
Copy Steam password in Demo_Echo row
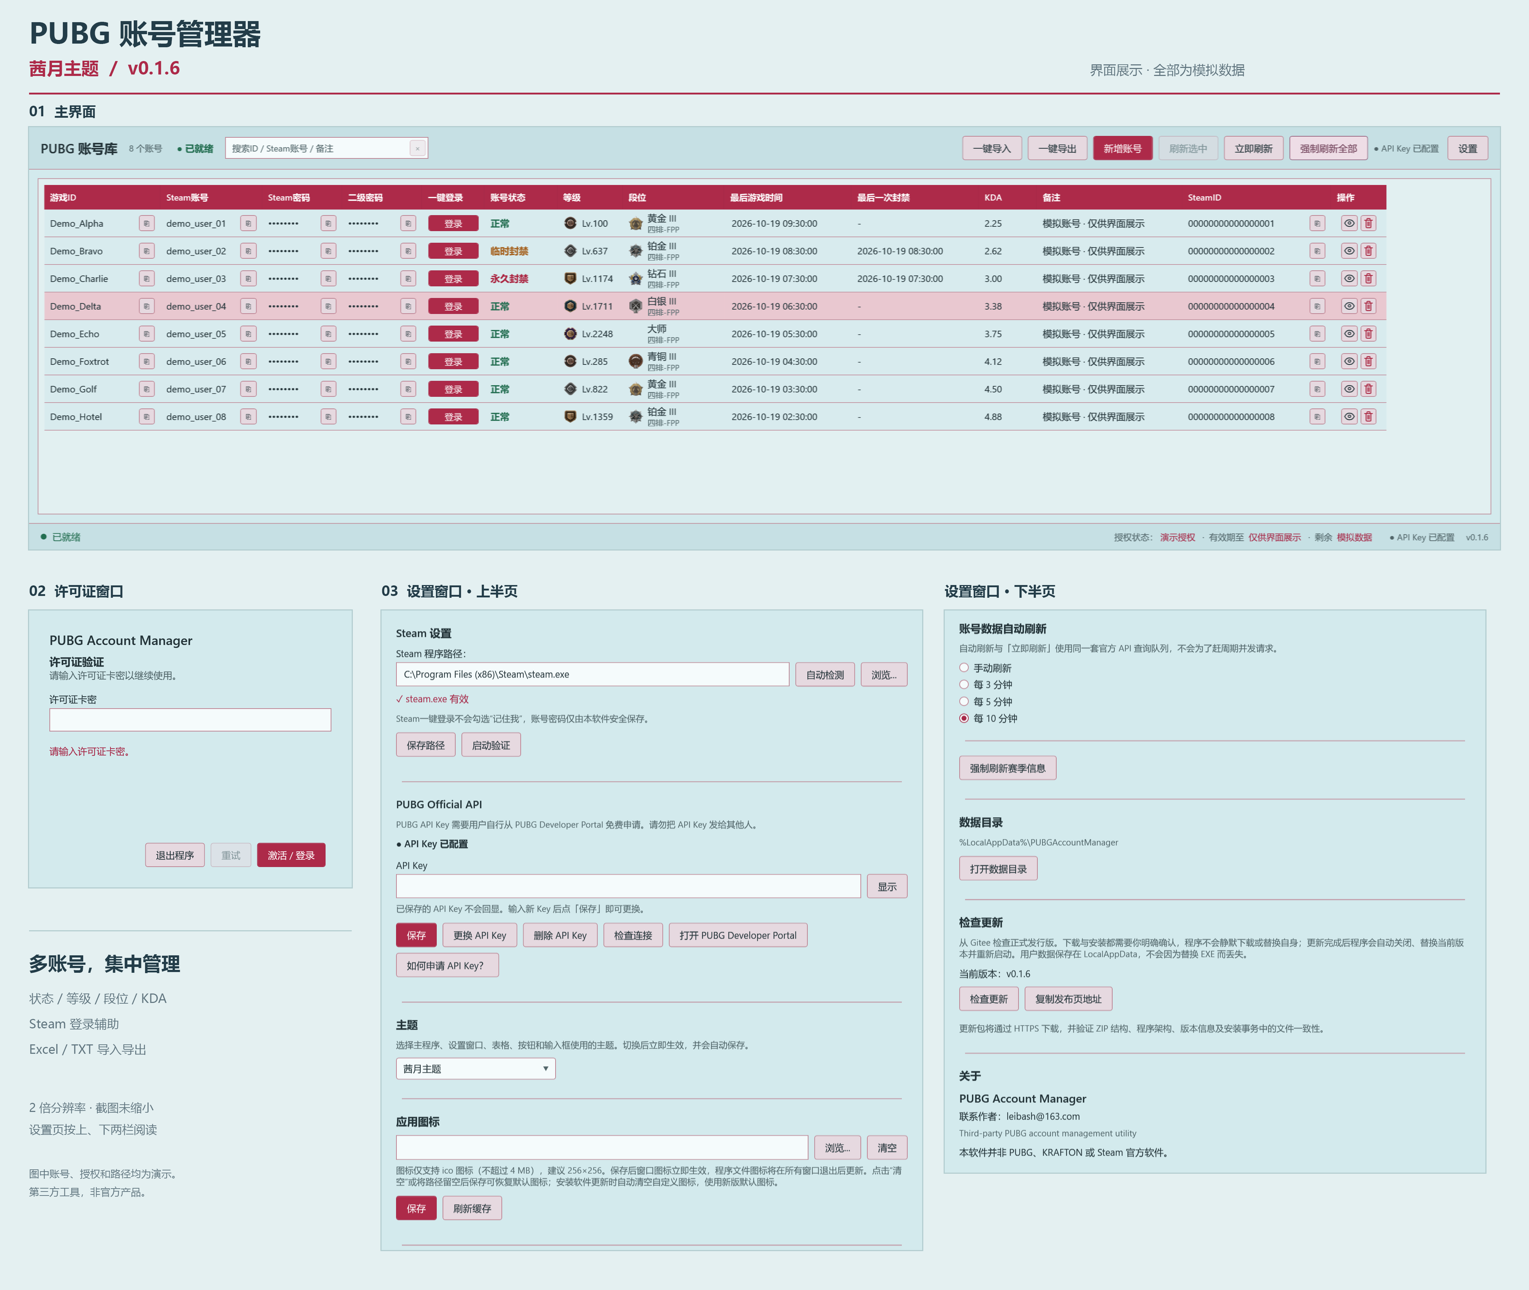click(x=328, y=334)
